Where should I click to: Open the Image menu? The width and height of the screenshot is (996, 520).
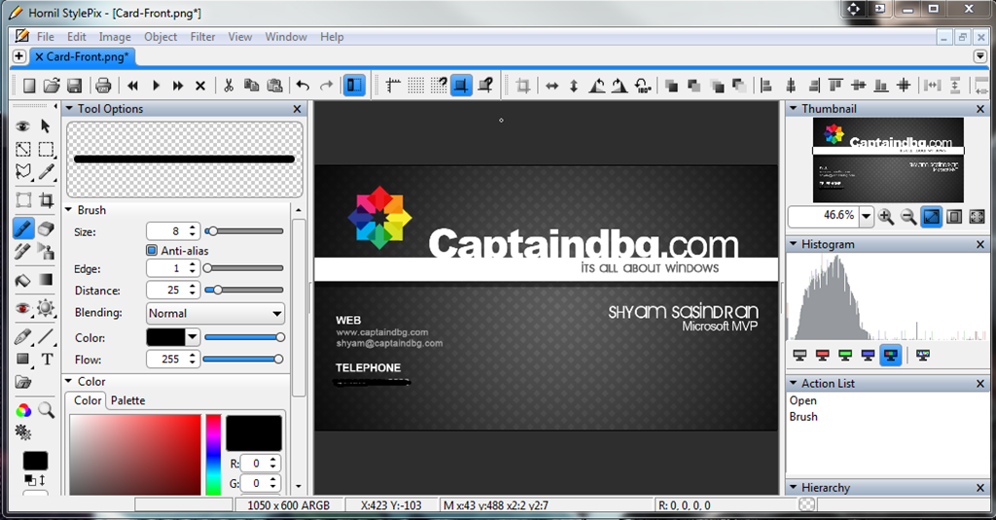tap(115, 37)
